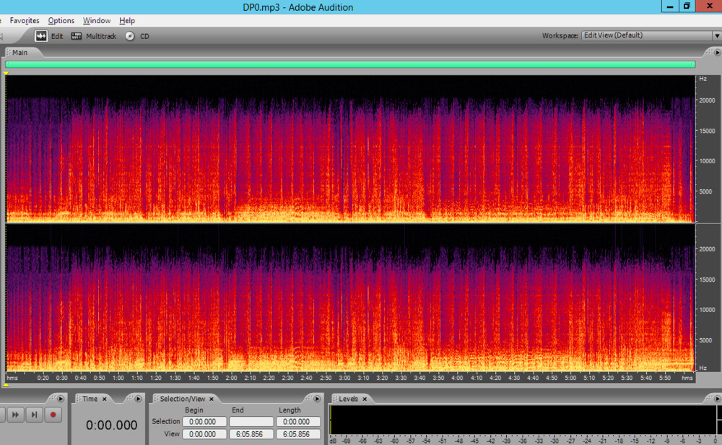This screenshot has height=445, width=722.
Task: Open the Favorites menu
Action: click(25, 21)
